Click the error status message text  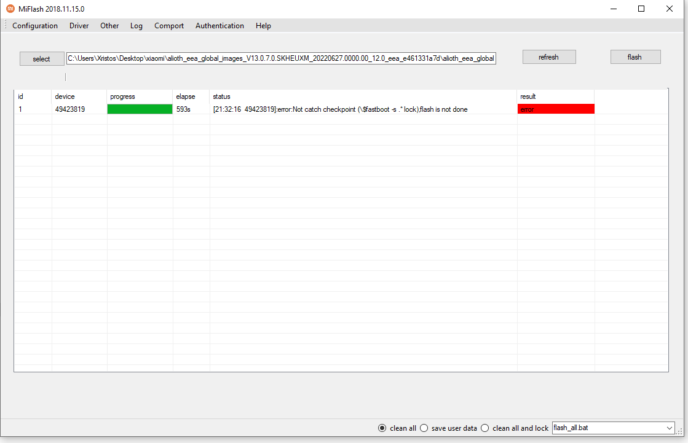click(x=340, y=109)
